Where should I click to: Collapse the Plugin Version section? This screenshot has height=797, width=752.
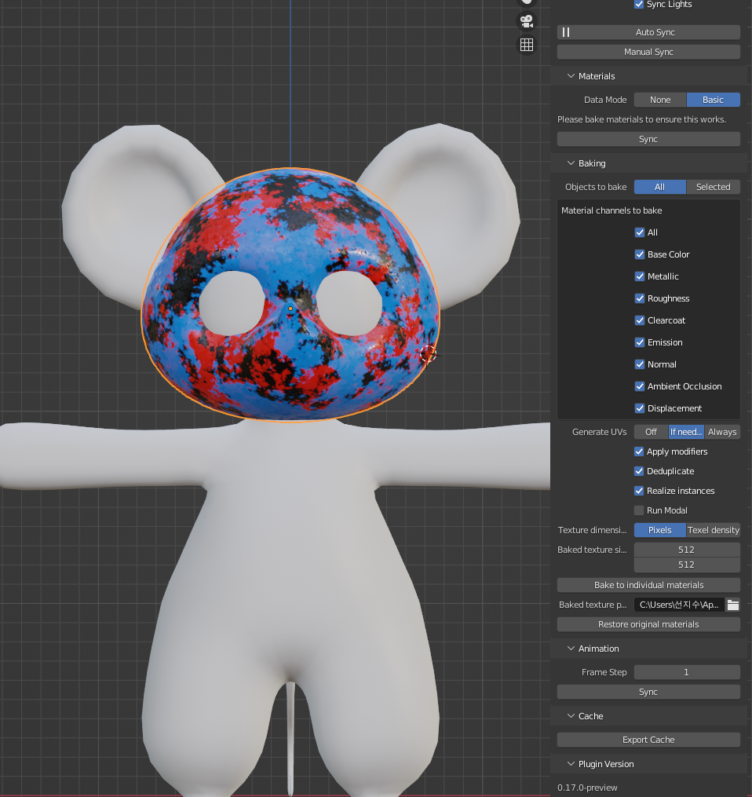point(571,764)
